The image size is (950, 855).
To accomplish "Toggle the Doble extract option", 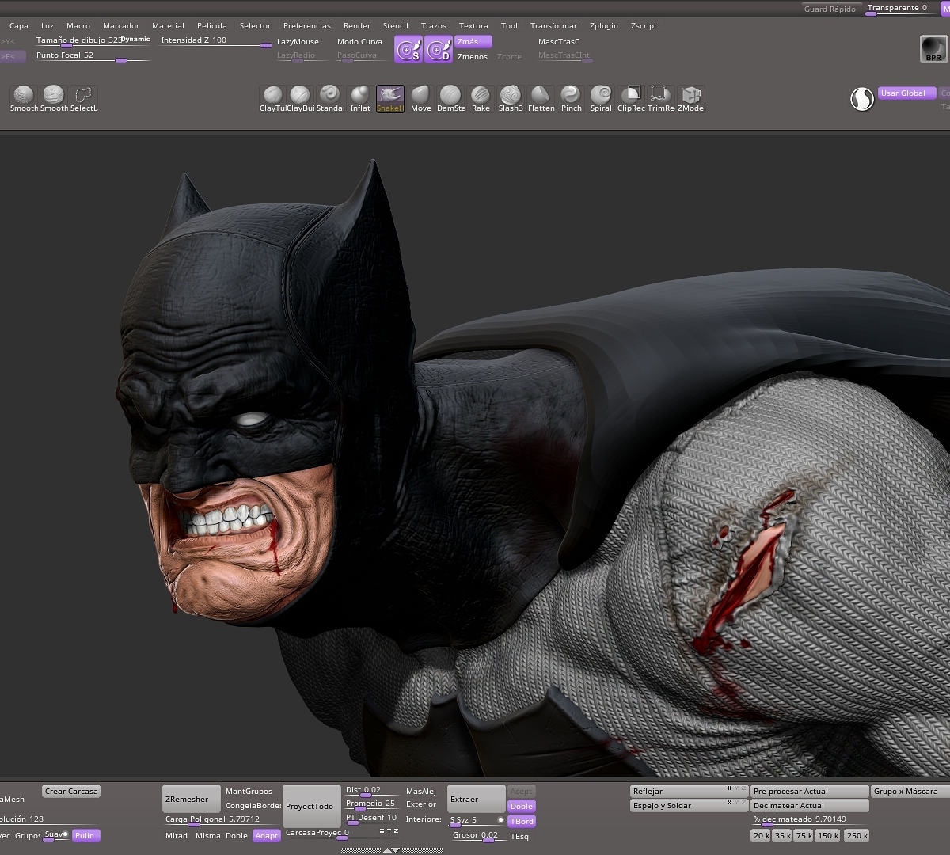I will click(522, 806).
